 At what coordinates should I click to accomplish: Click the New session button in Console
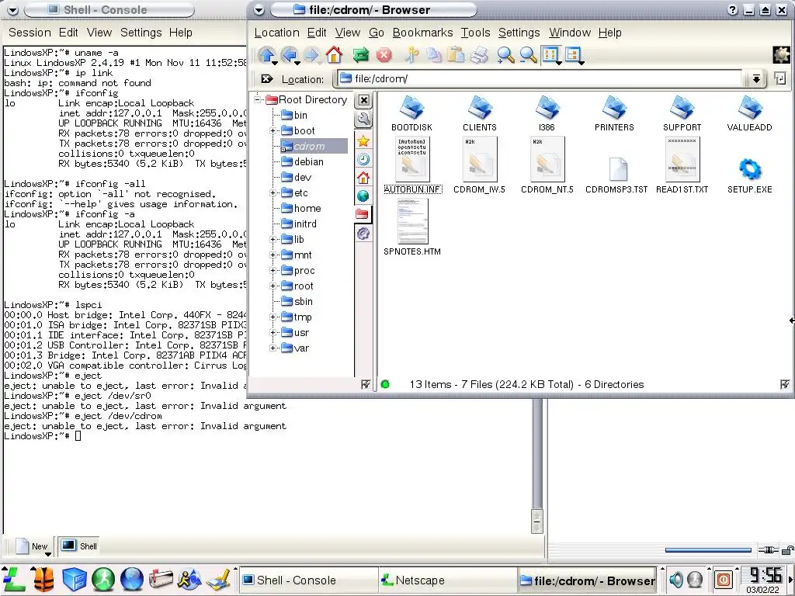tap(32, 546)
